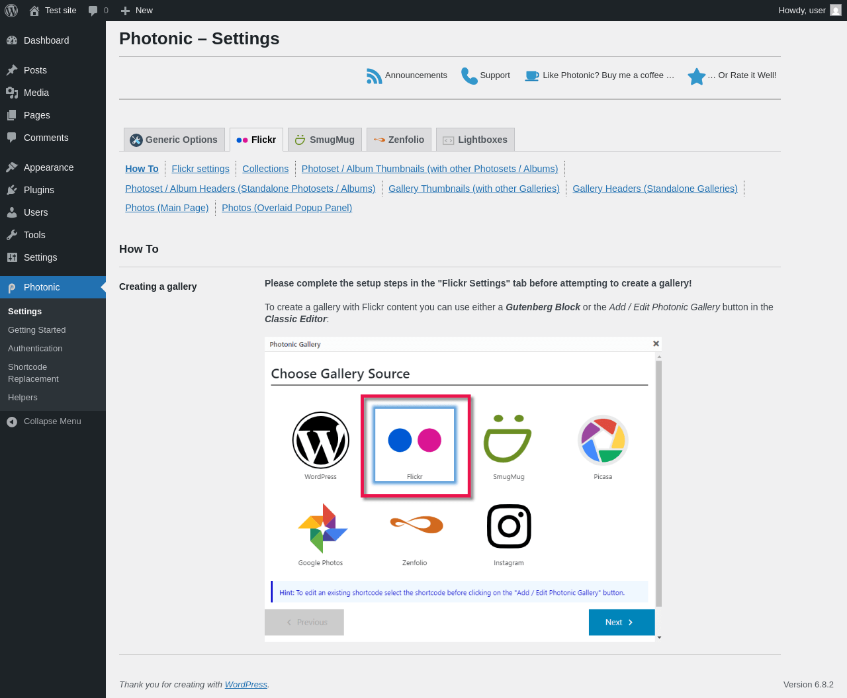Switch to Zenfolio tab
The image size is (847, 698).
[399, 140]
